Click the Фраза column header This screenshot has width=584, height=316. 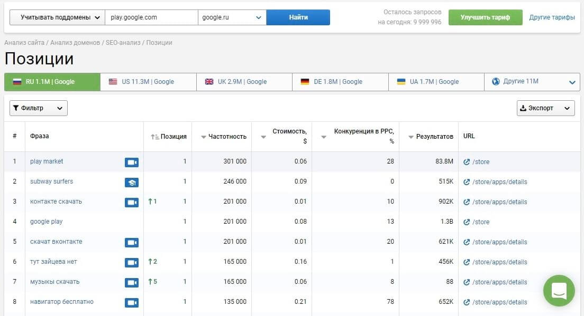(x=40, y=136)
